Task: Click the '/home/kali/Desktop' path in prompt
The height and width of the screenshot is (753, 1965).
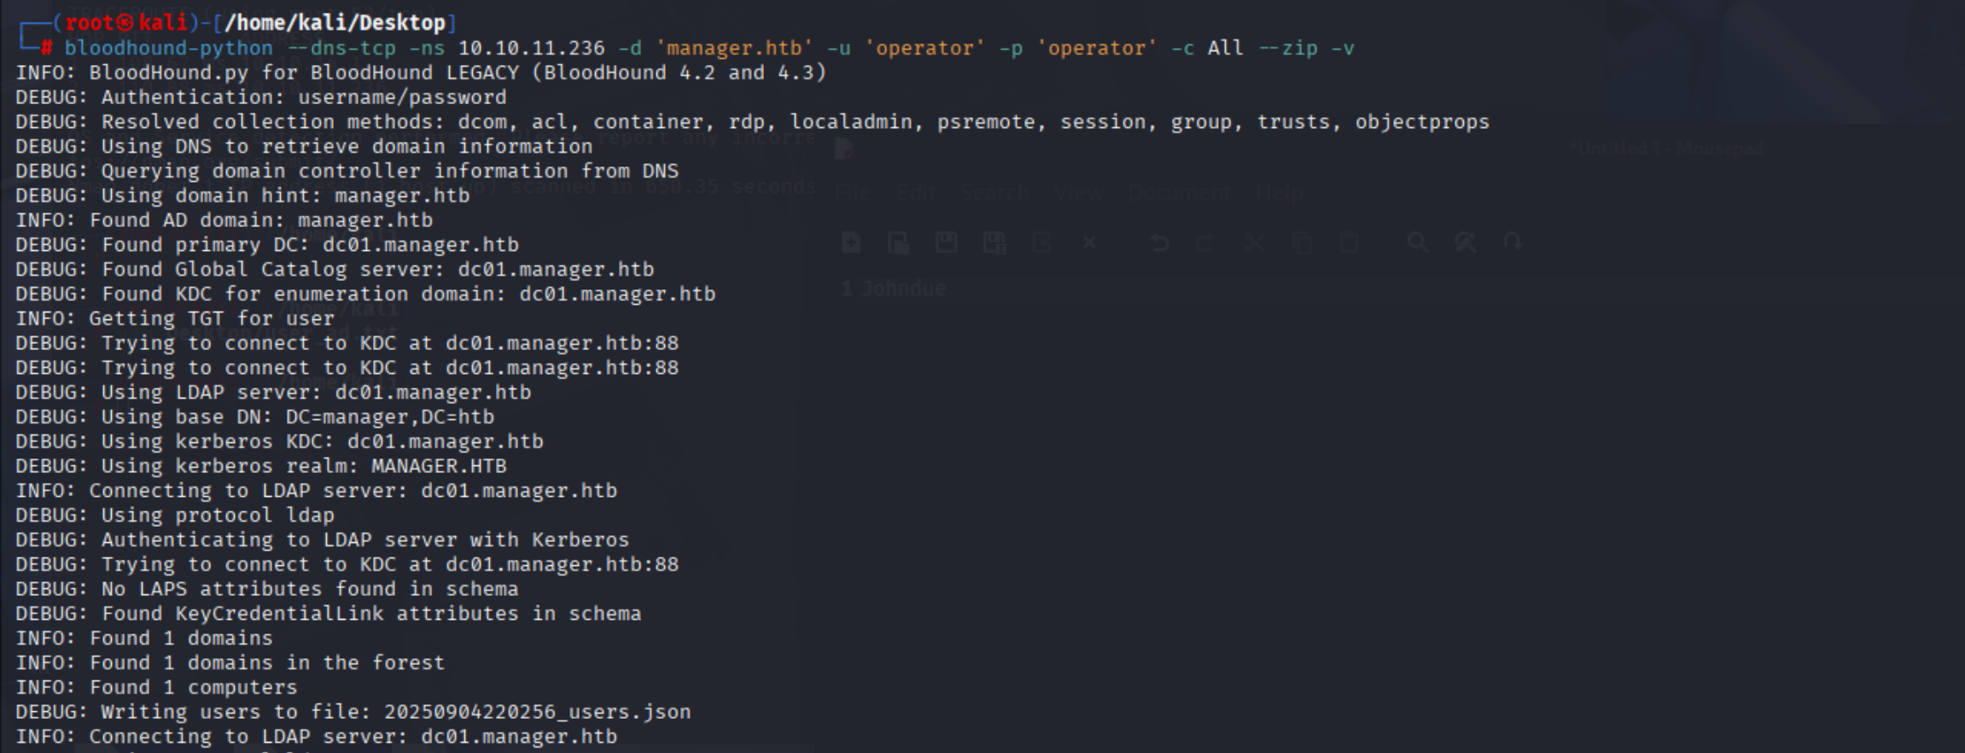Action: click(x=335, y=23)
